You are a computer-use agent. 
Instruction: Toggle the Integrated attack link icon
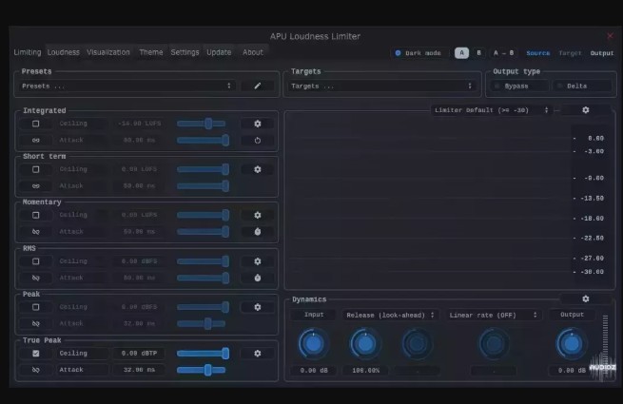click(x=35, y=140)
